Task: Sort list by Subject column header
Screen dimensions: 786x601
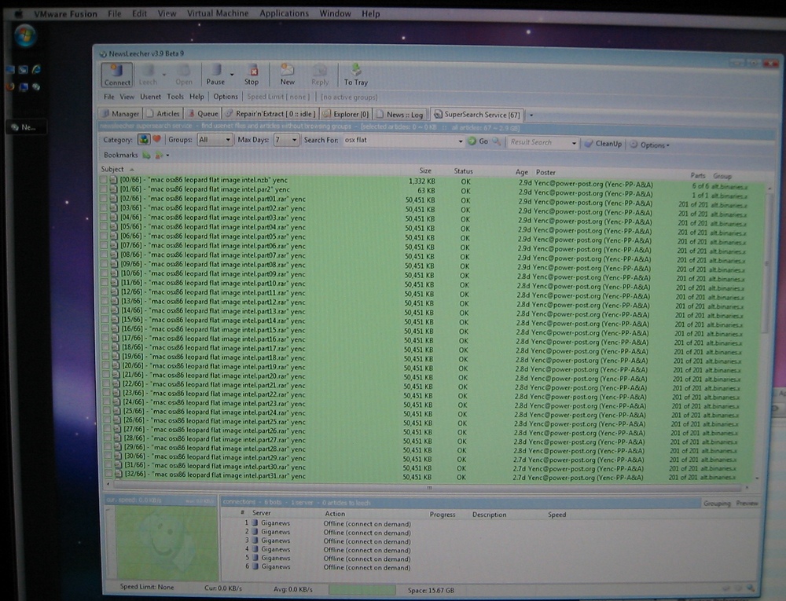Action: [x=112, y=169]
